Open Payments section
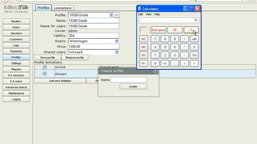 point(16,51)
